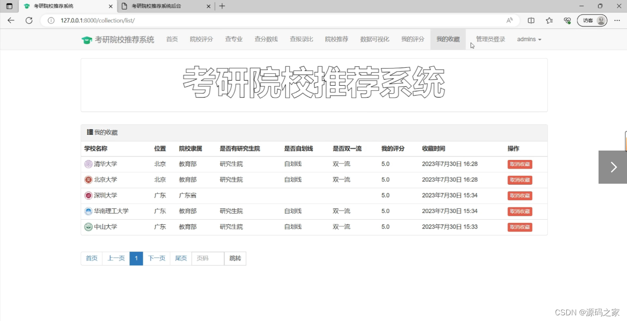Click the 2023年7月30日 15:33 timestamp

[x=450, y=227]
